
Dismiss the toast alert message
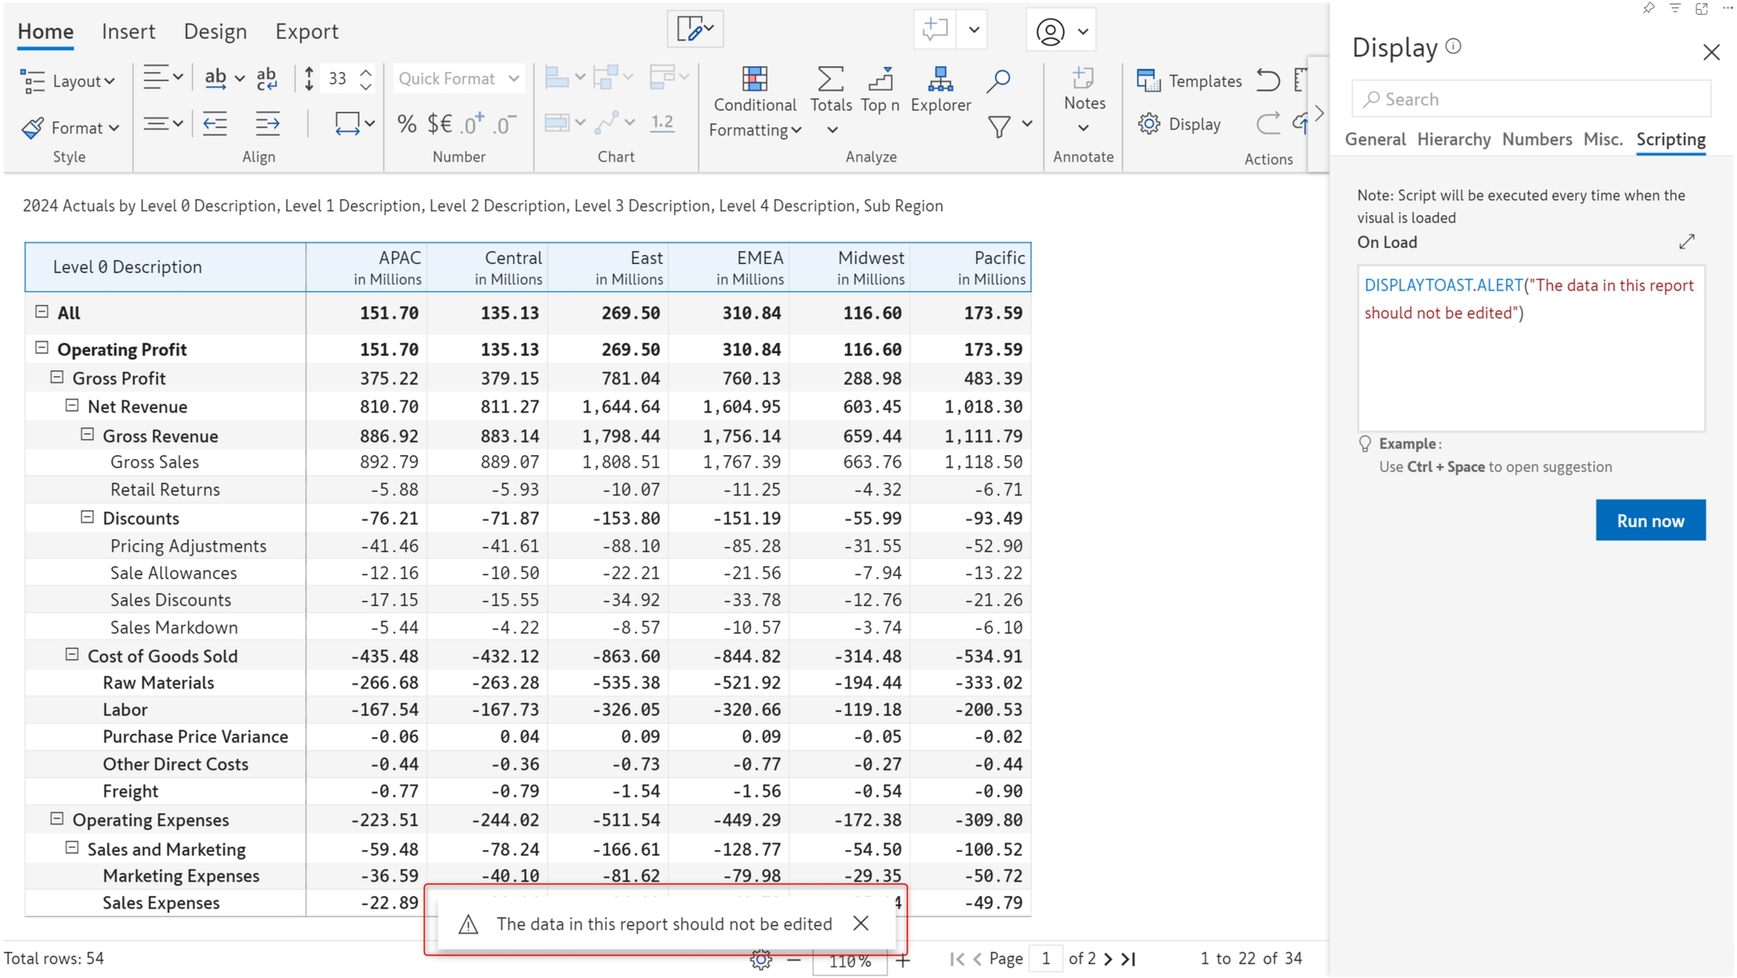tap(861, 923)
